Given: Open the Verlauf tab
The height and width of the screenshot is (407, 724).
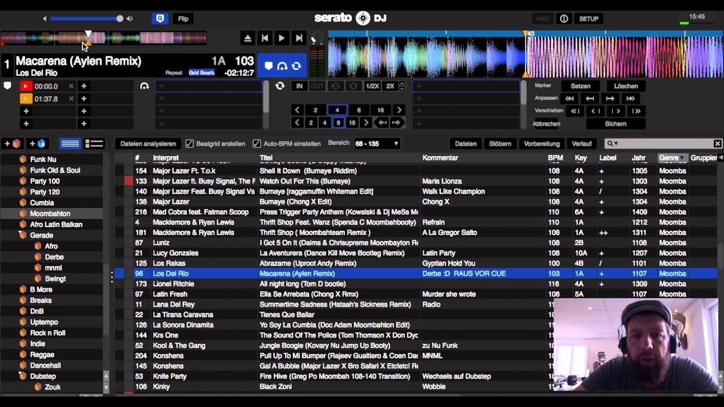Looking at the screenshot, I should click(x=581, y=144).
